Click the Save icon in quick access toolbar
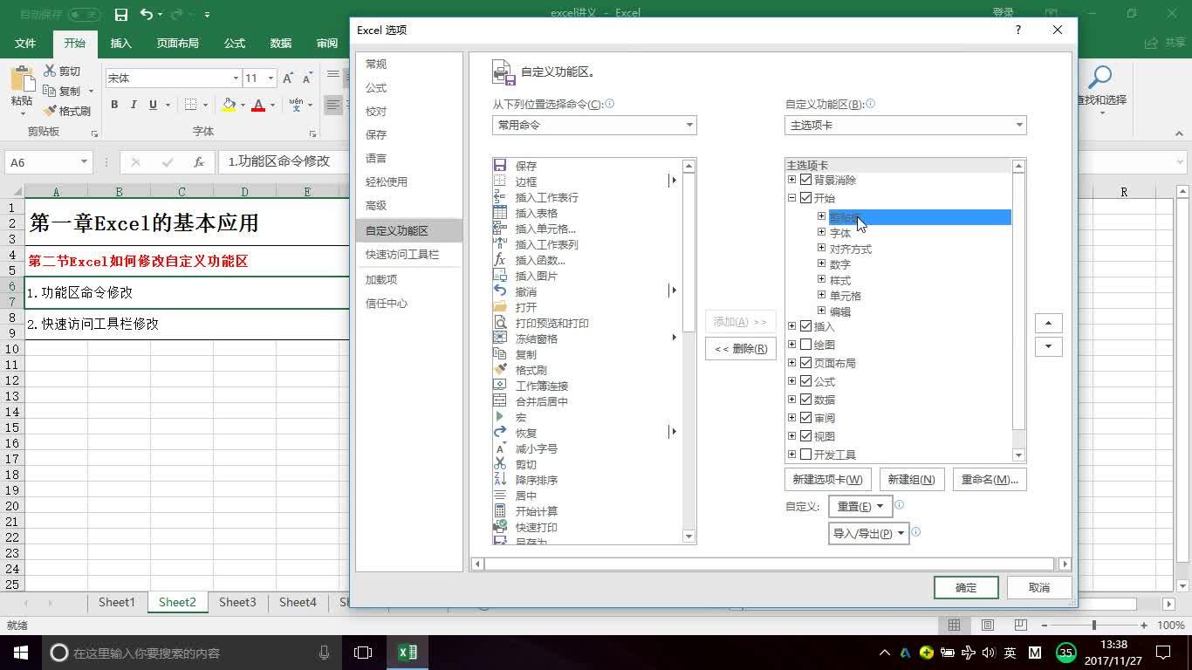This screenshot has height=670, width=1192. pyautogui.click(x=121, y=15)
